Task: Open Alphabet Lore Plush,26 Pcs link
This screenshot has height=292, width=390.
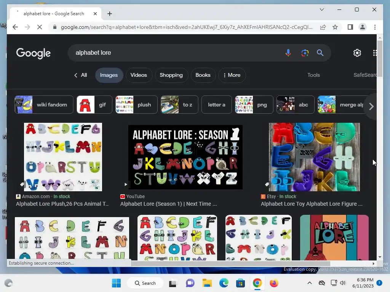Action: point(62,204)
